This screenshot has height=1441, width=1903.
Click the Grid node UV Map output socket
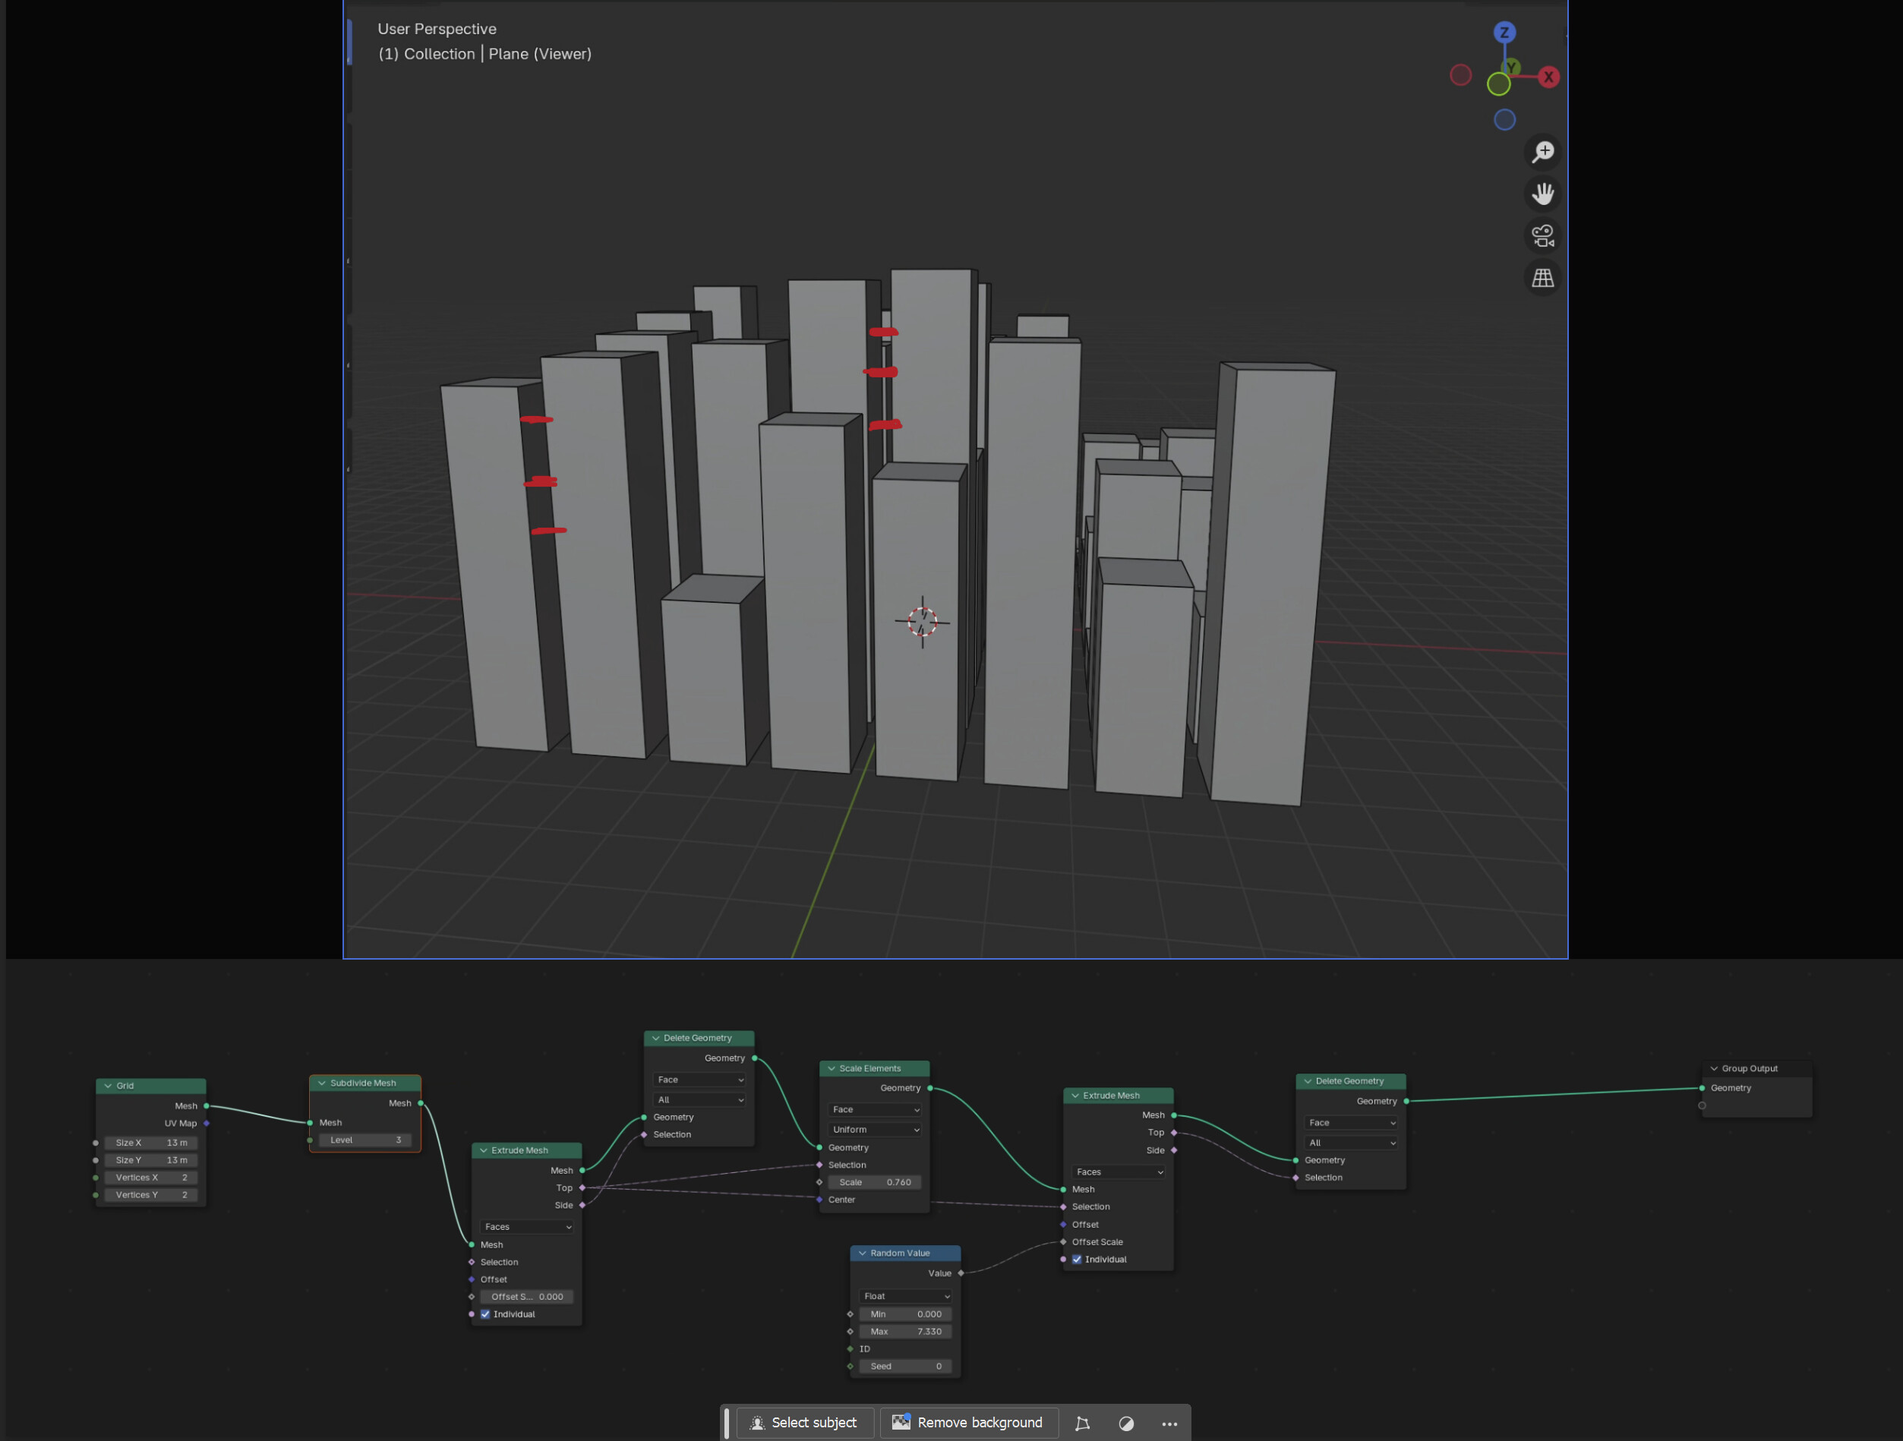pyautogui.click(x=207, y=1123)
